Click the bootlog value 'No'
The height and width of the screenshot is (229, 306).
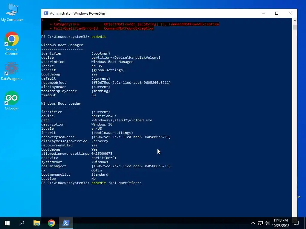[x=94, y=179]
